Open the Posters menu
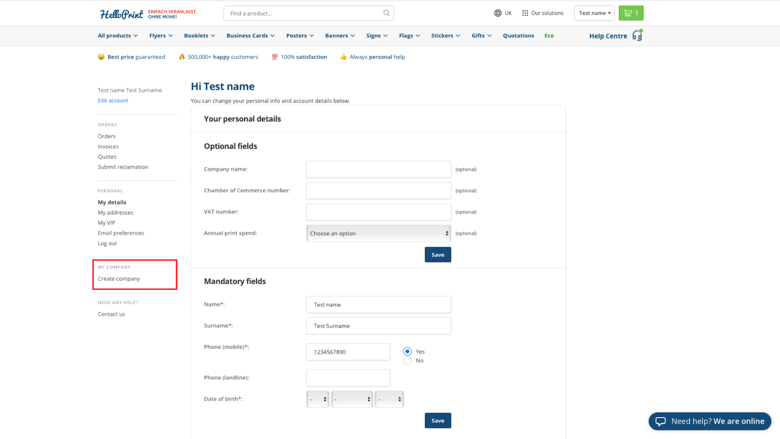780x439 pixels. pyautogui.click(x=300, y=36)
